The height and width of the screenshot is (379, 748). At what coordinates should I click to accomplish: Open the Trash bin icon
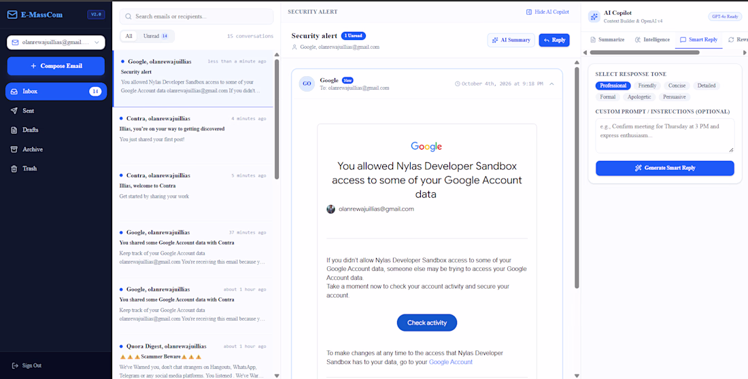click(14, 168)
